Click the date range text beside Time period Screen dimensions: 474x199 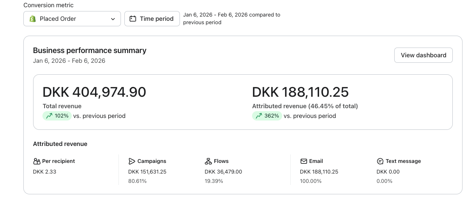tap(232, 18)
